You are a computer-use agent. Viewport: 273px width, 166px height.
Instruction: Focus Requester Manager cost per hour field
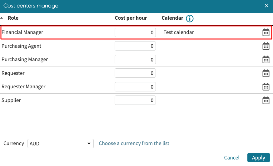(x=135, y=87)
